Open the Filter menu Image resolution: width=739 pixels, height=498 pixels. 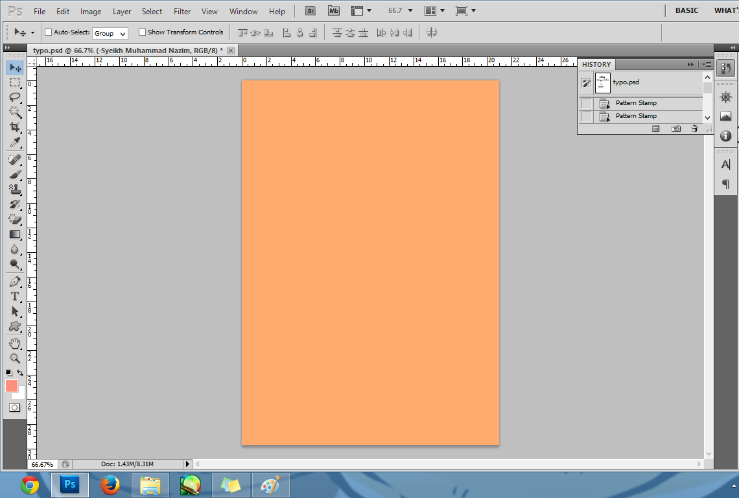click(x=182, y=11)
